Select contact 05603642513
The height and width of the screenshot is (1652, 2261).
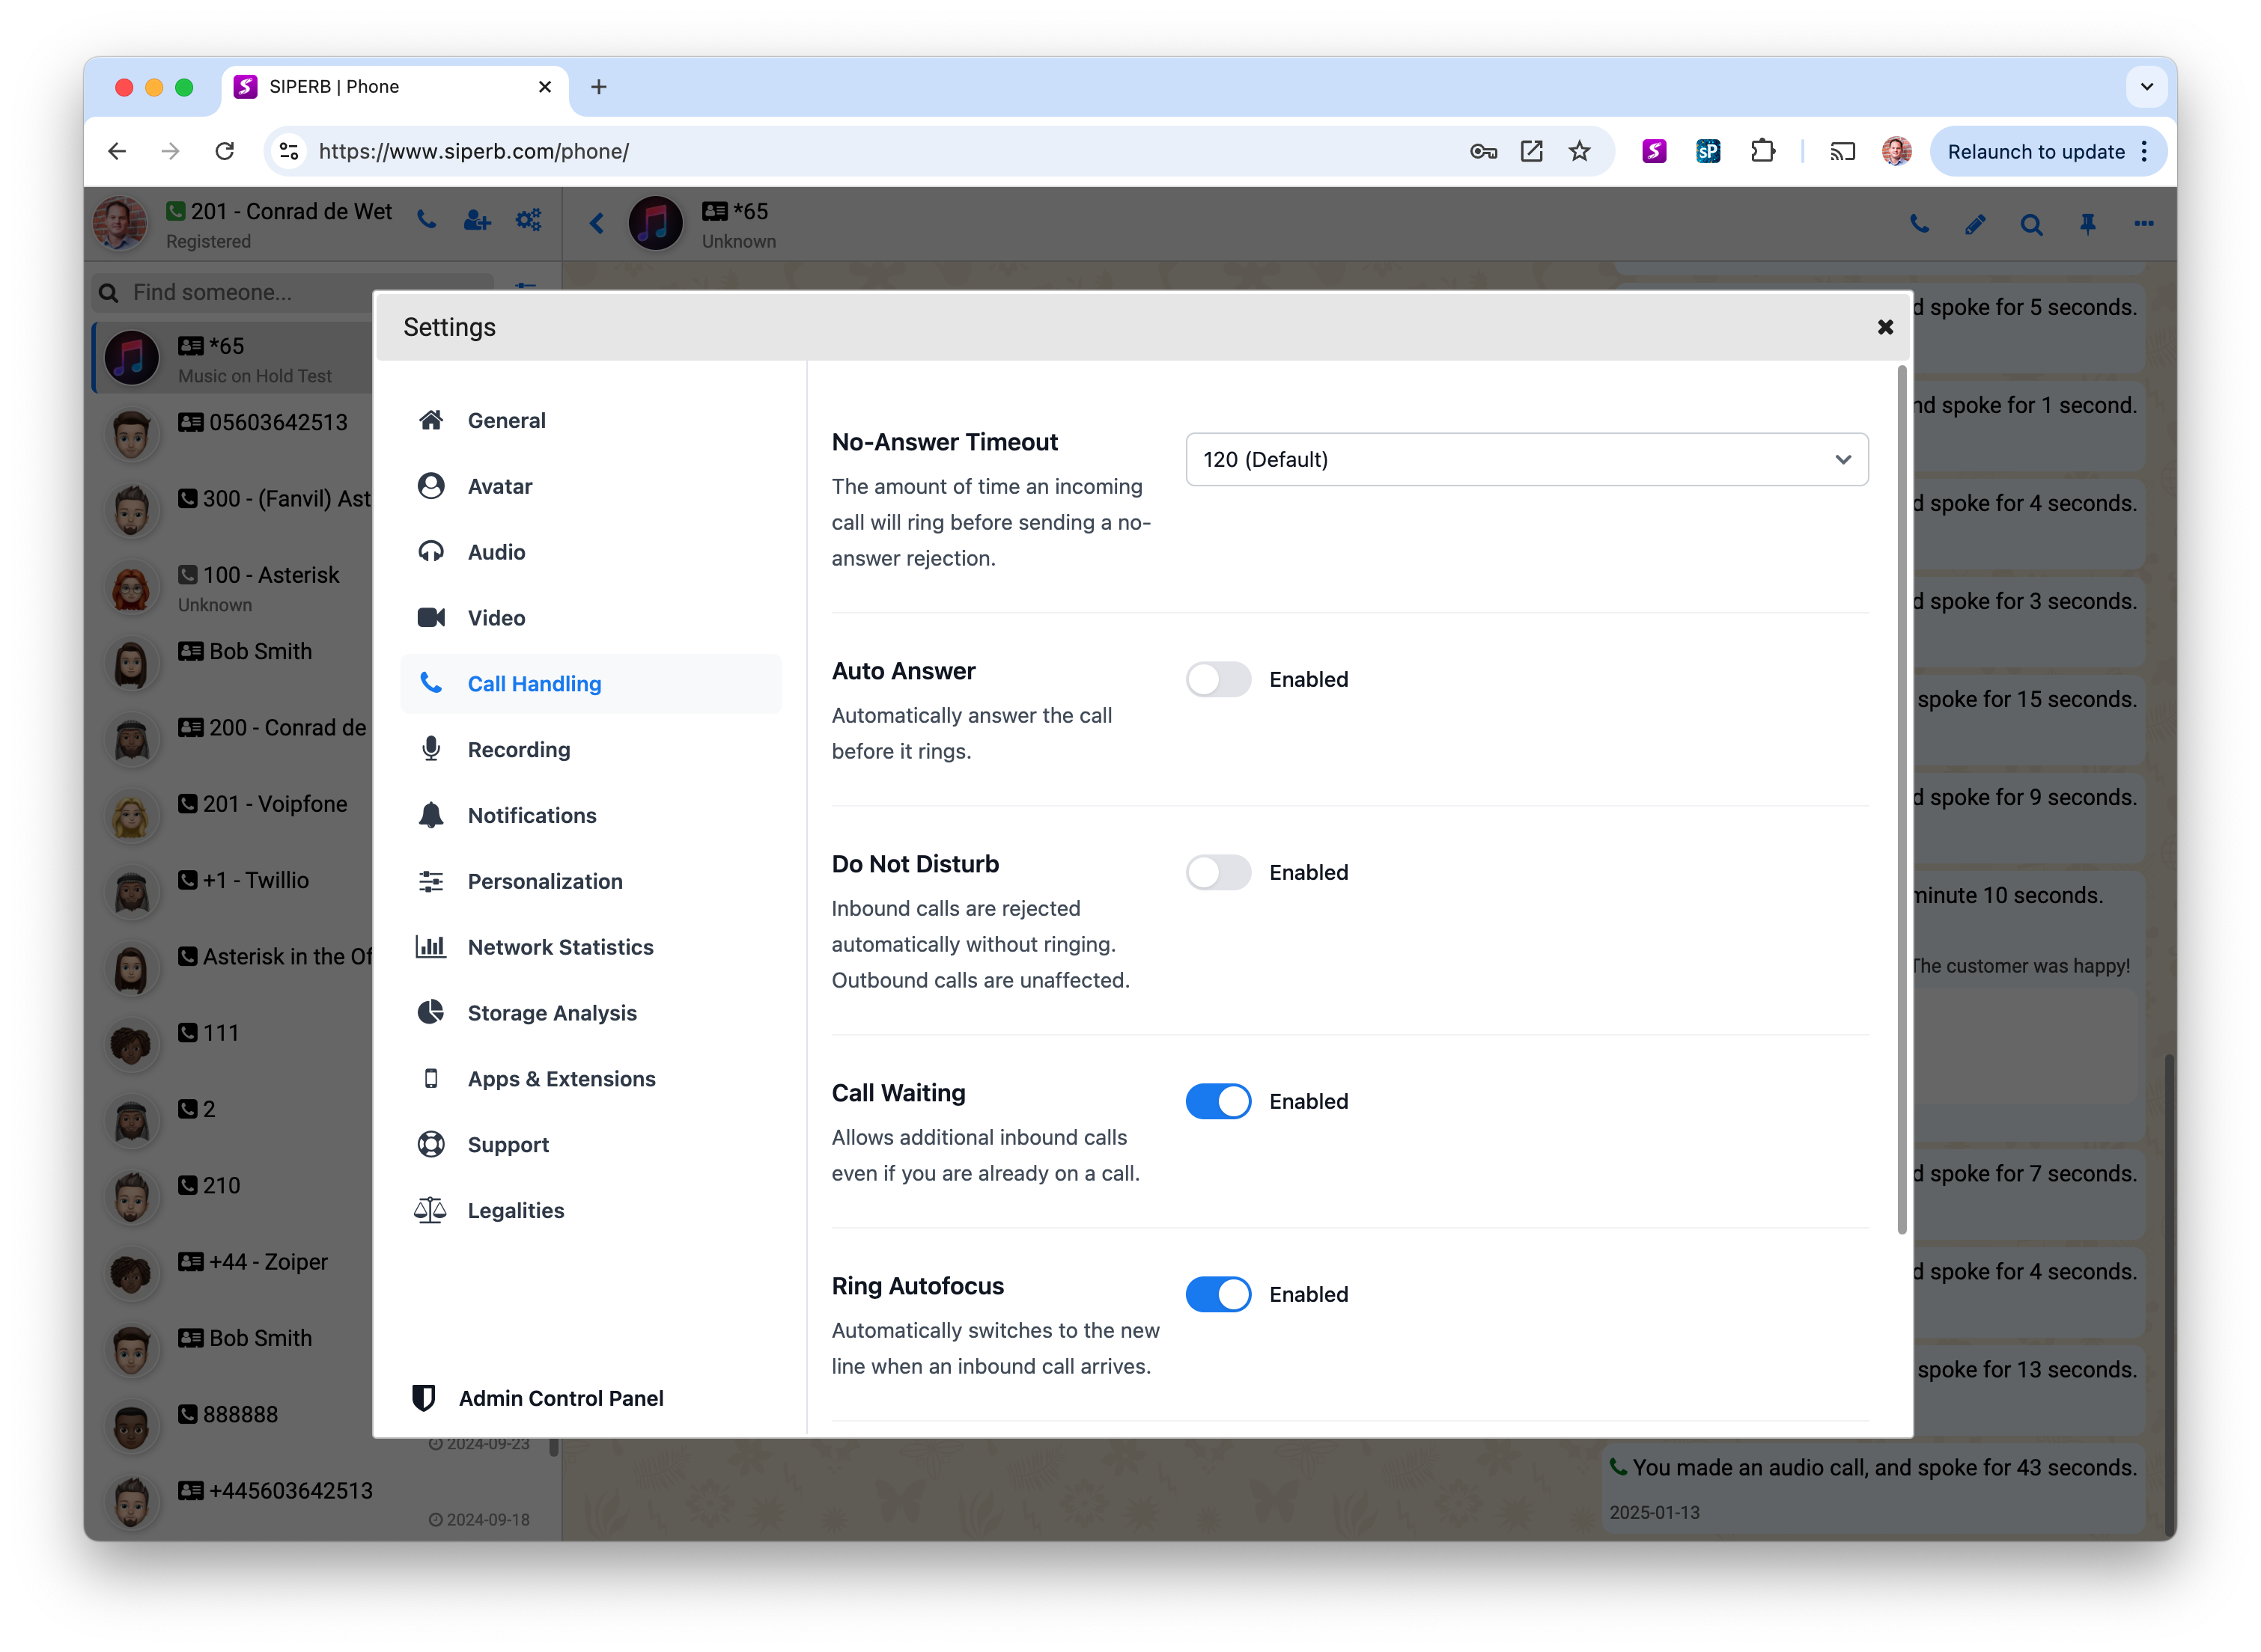click(x=232, y=434)
